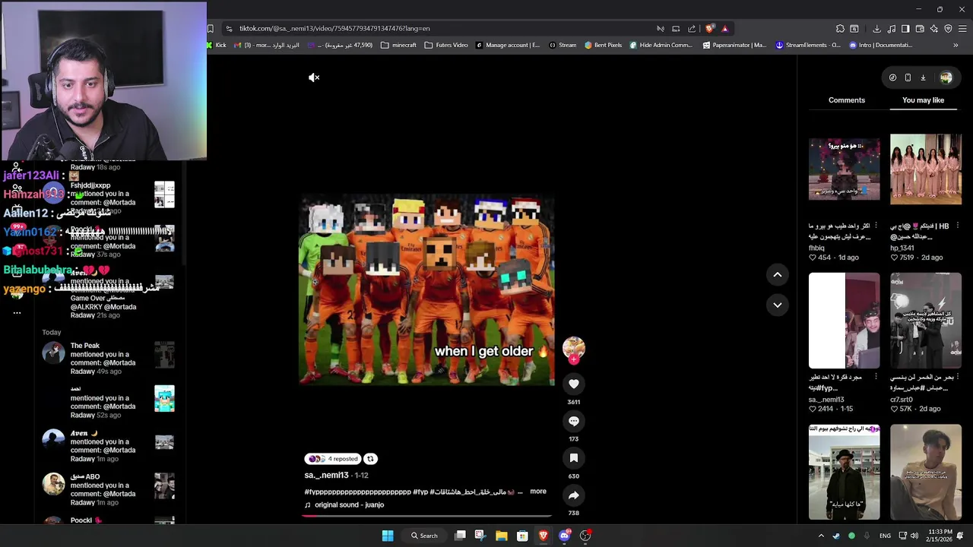The width and height of the screenshot is (973, 547).
Task: Show more bookmarks with double chevron
Action: 956,45
